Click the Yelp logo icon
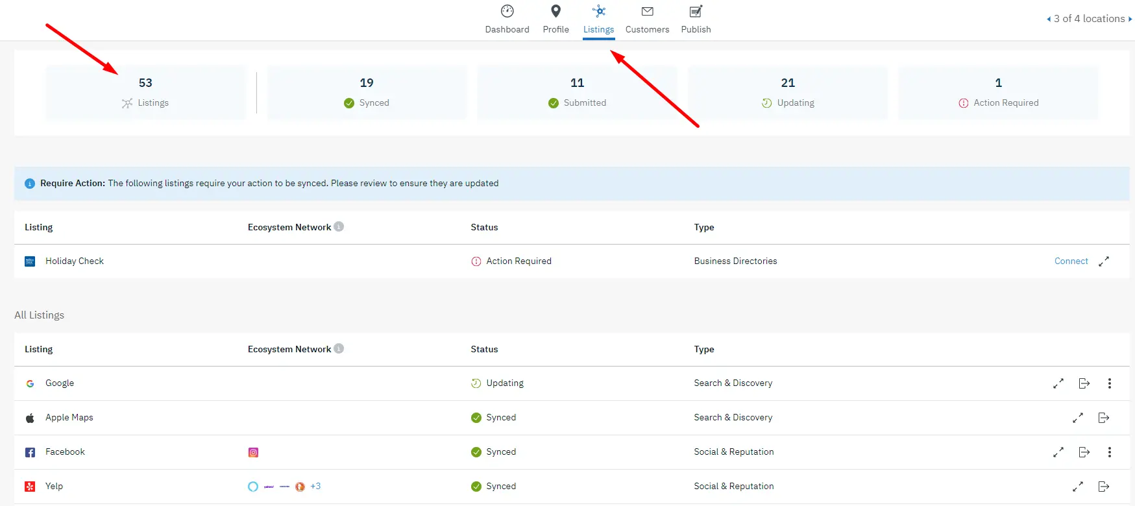This screenshot has height=506, width=1135. coord(30,487)
